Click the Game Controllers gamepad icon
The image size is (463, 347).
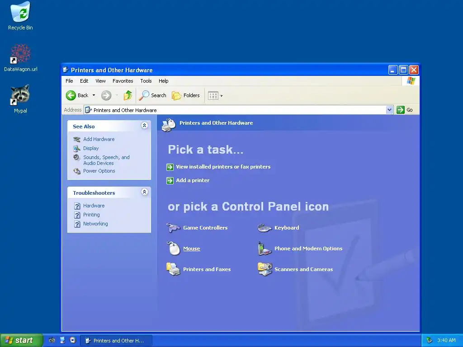coord(173,228)
